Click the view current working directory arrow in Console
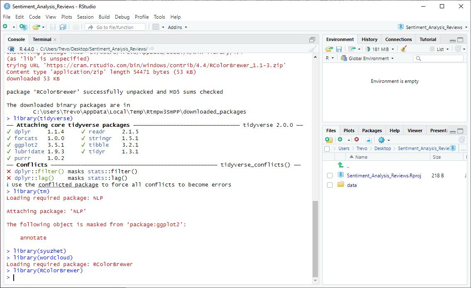 point(152,48)
